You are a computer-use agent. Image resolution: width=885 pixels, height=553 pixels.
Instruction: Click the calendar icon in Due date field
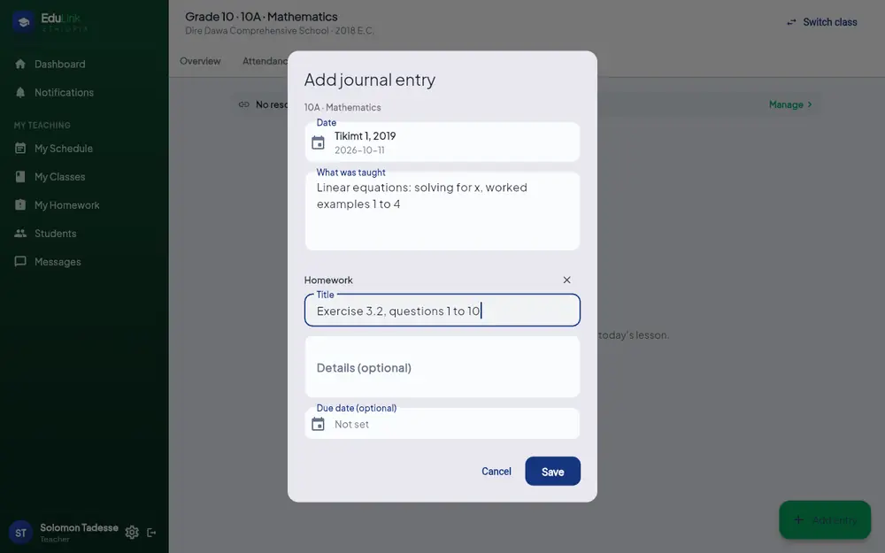(319, 424)
